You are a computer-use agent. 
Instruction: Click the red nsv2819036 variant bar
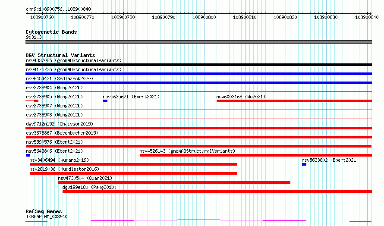pyautogui.click(x=133, y=173)
